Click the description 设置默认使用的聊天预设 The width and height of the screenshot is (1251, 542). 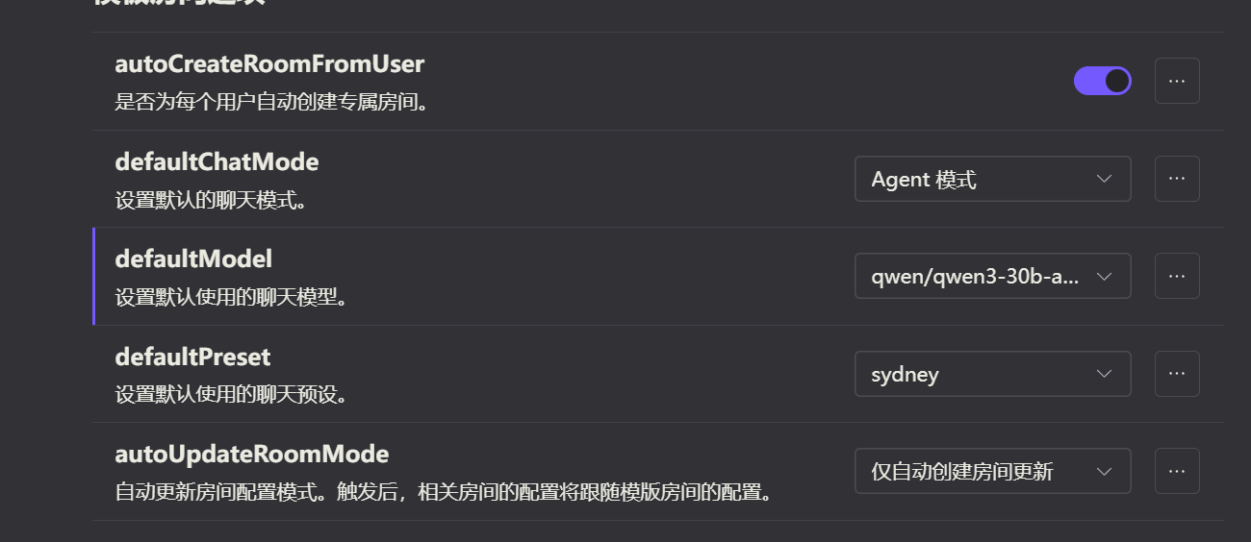[x=231, y=395]
